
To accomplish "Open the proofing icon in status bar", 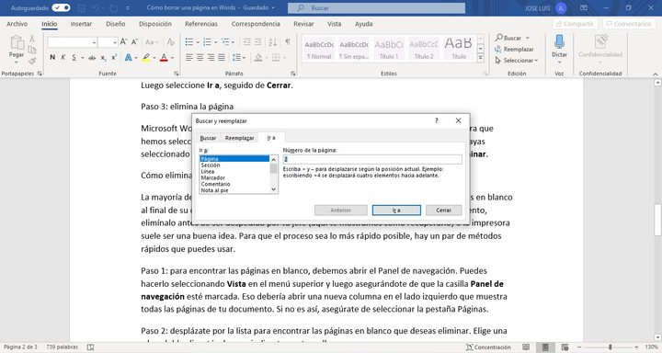I will click(x=90, y=347).
